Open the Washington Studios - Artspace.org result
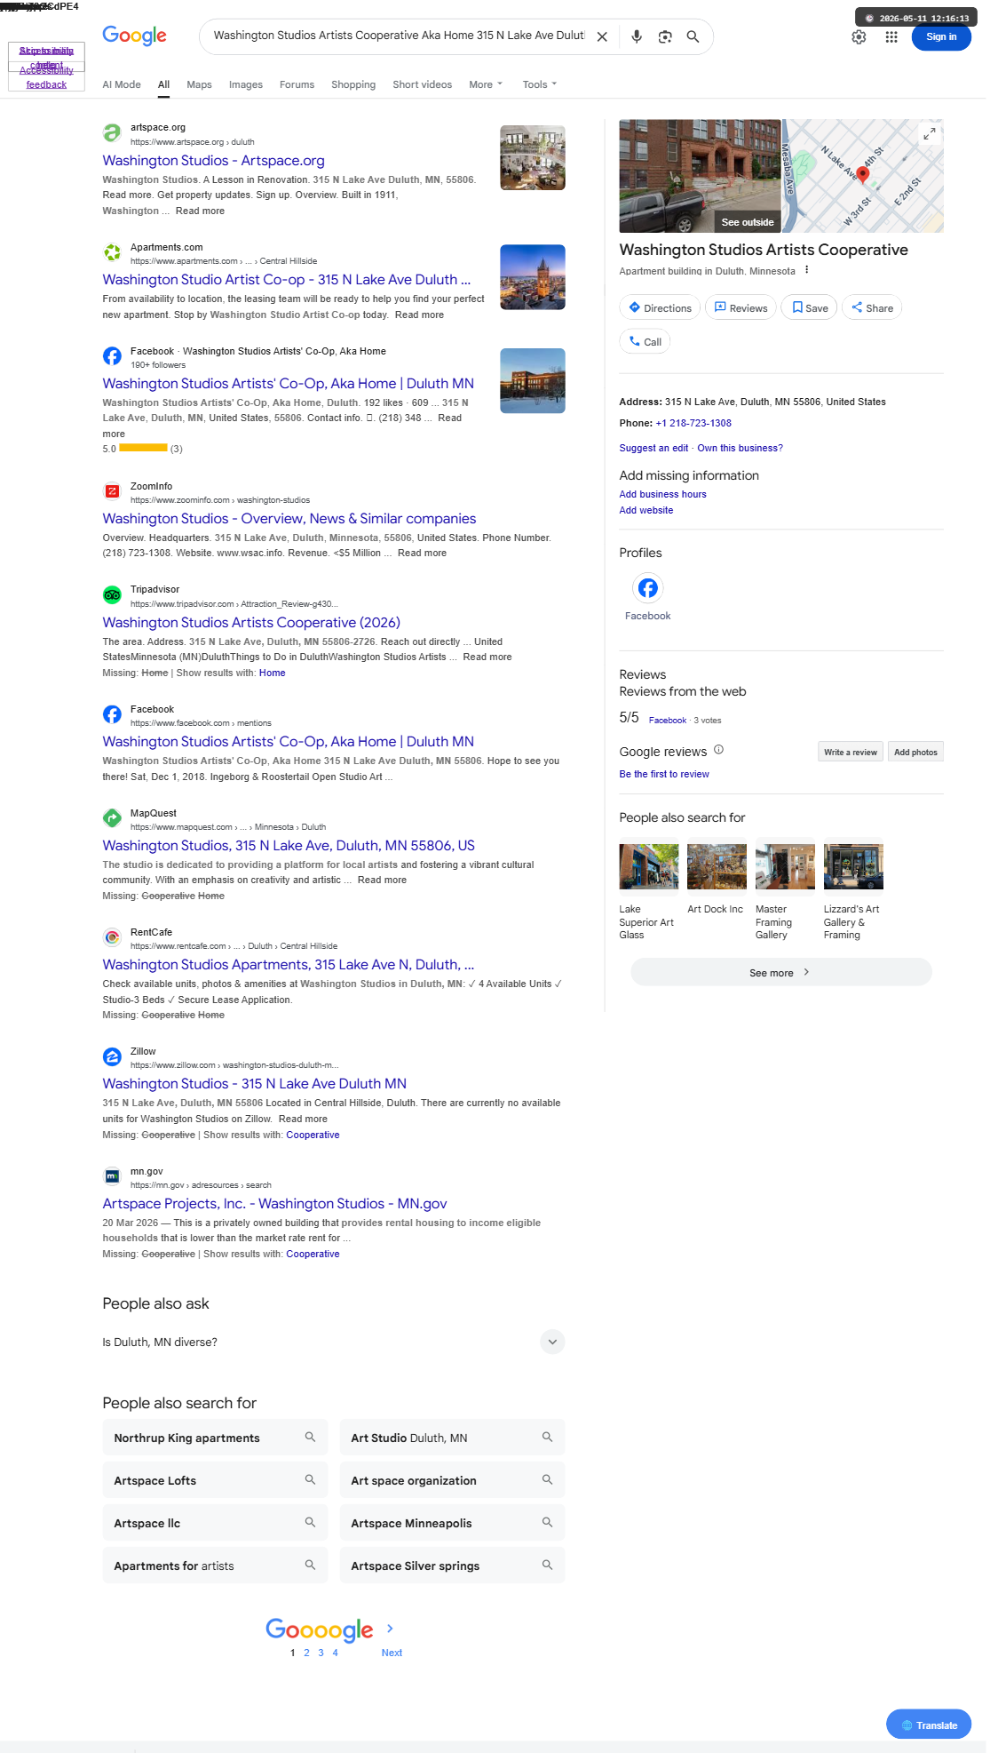Screen dimensions: 998x1753 213,161
